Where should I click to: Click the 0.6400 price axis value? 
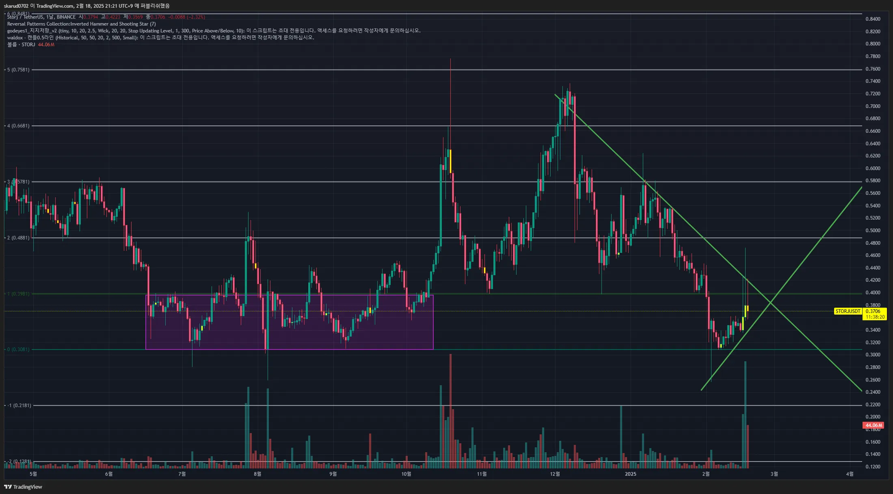tap(873, 144)
